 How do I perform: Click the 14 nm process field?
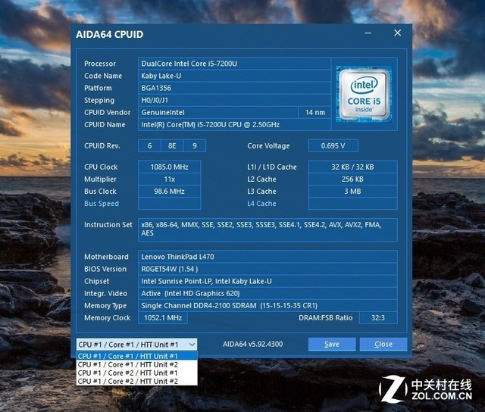point(314,113)
